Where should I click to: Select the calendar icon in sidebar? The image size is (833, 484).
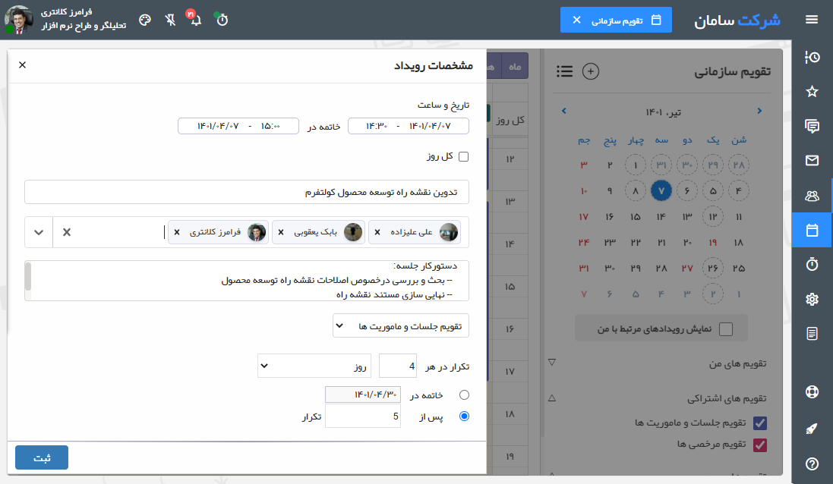tap(812, 231)
